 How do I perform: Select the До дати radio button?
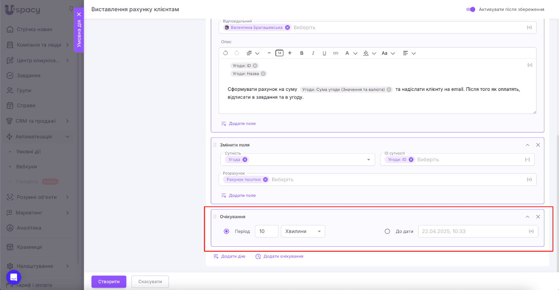point(387,231)
